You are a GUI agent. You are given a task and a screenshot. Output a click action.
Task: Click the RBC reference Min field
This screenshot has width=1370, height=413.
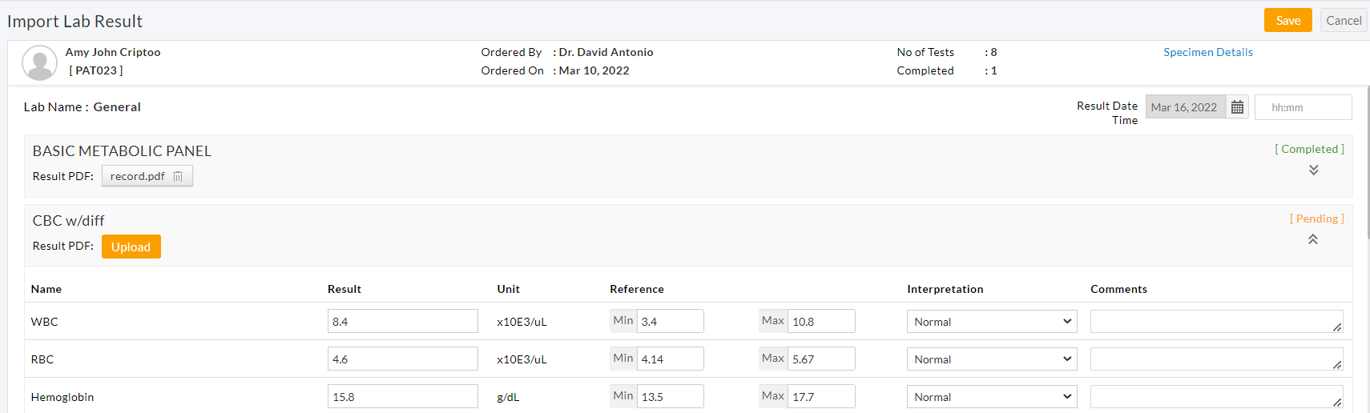pyautogui.click(x=670, y=359)
